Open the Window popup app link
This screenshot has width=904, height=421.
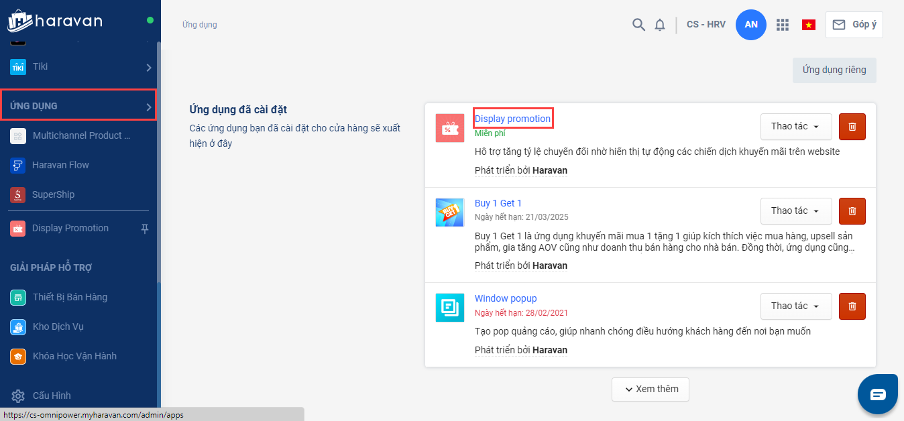click(x=506, y=299)
